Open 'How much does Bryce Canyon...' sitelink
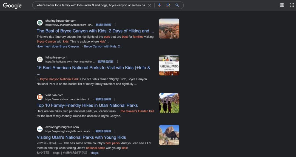The width and height of the screenshot is (296, 157). point(59,46)
